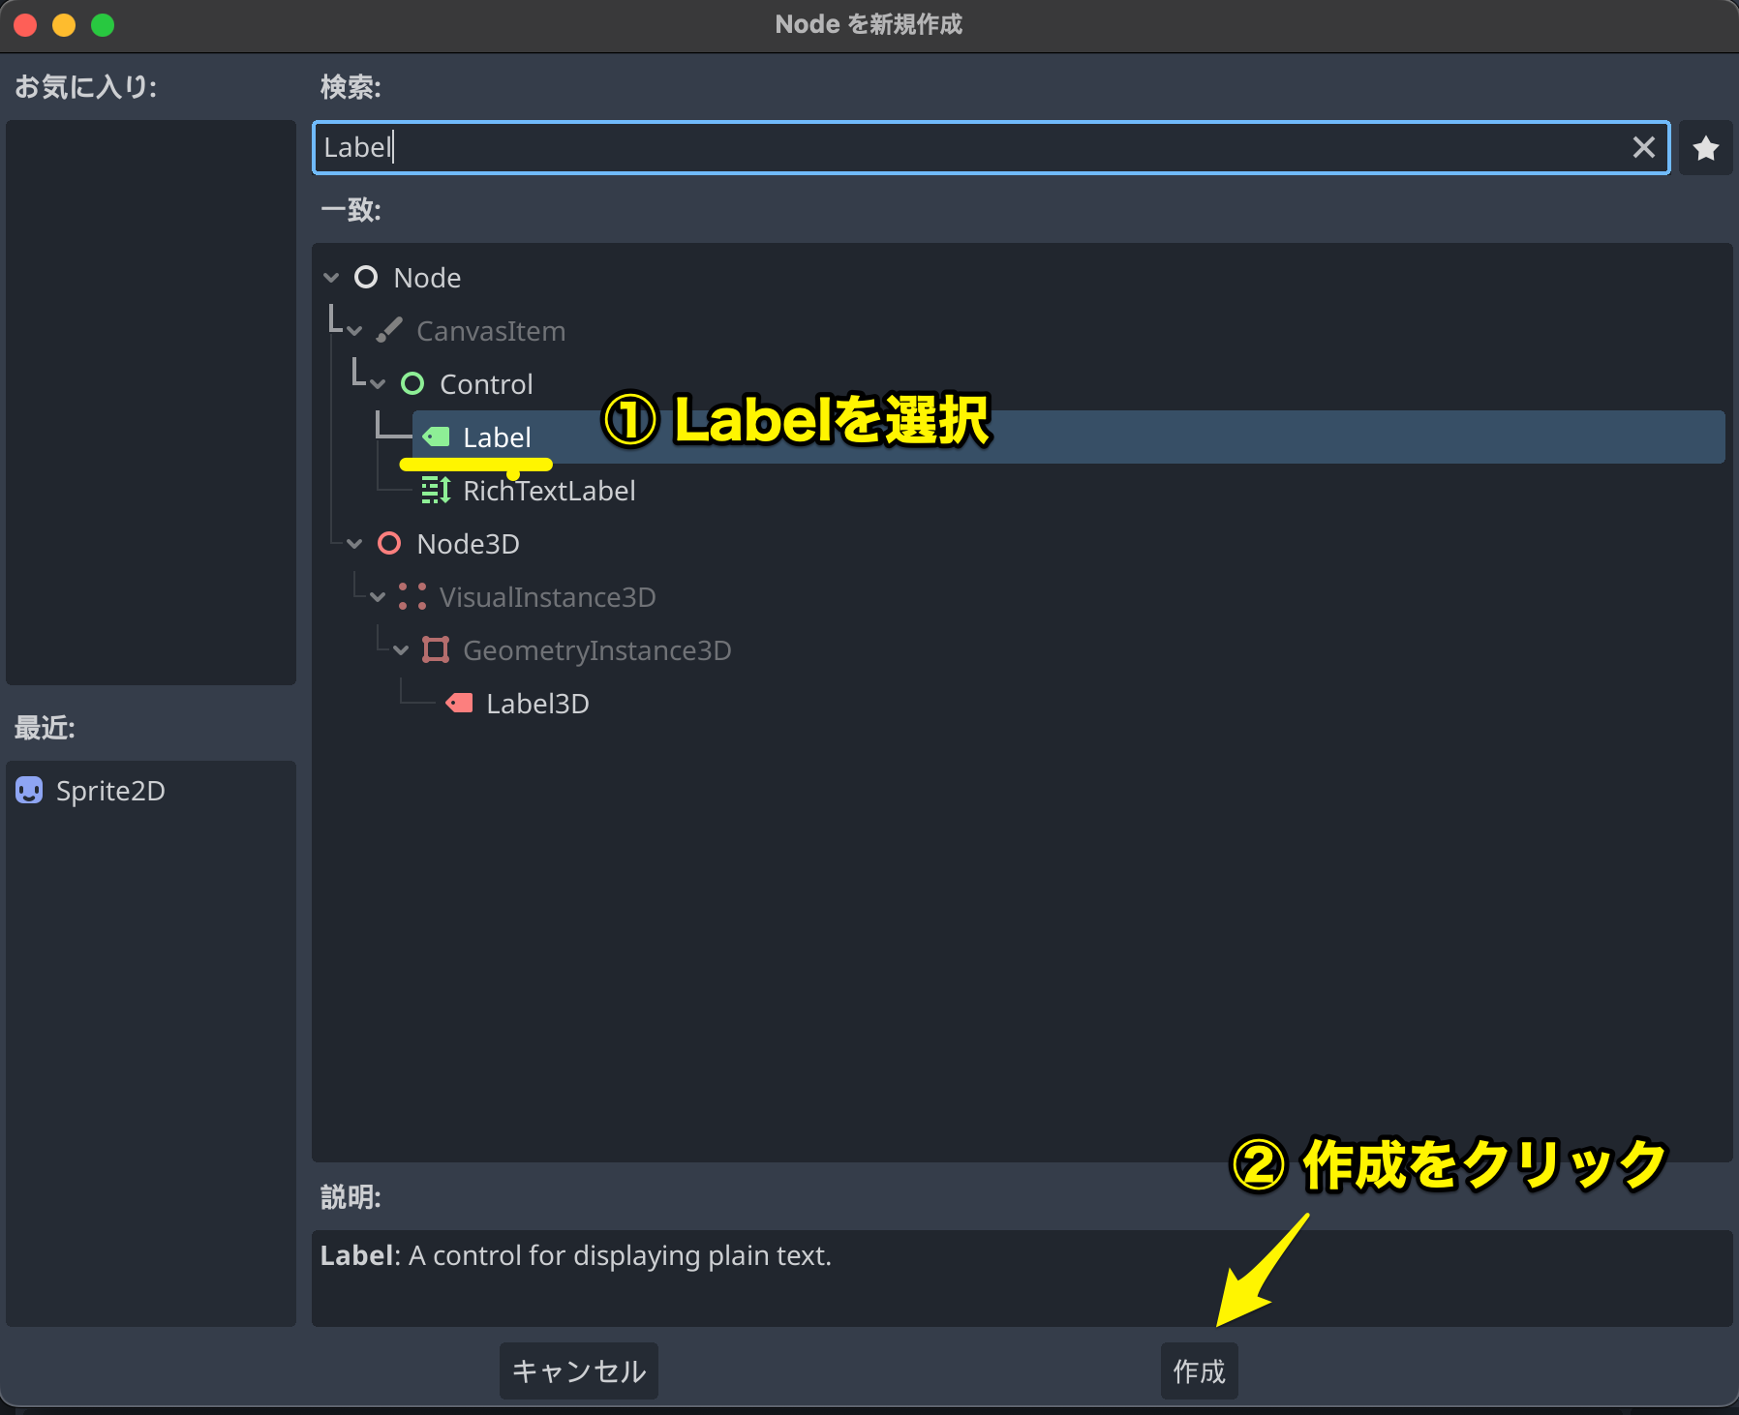Viewport: 1739px width, 1415px height.
Task: Select the highlighted Label tree item
Action: pos(498,437)
